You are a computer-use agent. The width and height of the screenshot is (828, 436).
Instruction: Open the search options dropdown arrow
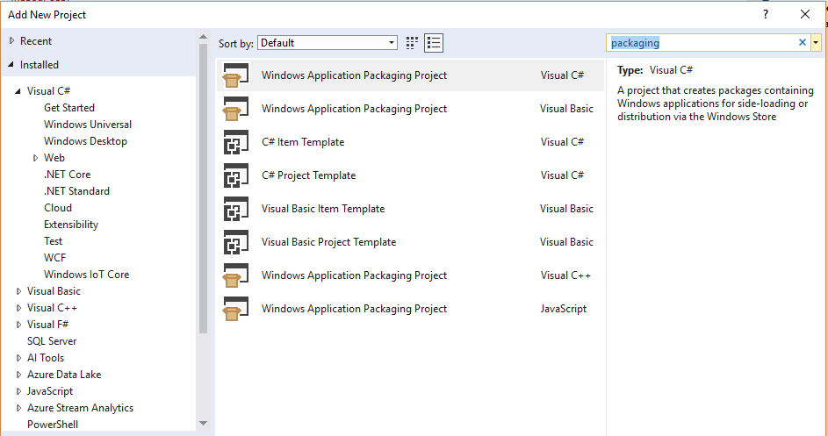(x=816, y=43)
